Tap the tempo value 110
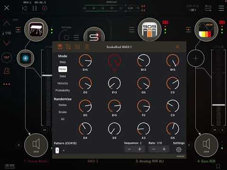The width and height of the screenshot is (227, 170). coord(7,33)
